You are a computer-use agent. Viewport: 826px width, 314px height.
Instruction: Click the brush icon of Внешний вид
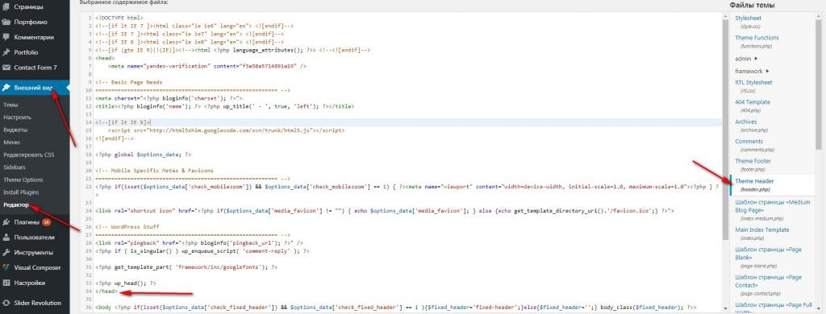point(6,87)
